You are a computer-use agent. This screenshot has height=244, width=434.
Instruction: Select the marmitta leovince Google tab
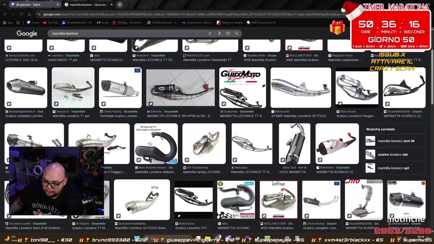click(89, 5)
